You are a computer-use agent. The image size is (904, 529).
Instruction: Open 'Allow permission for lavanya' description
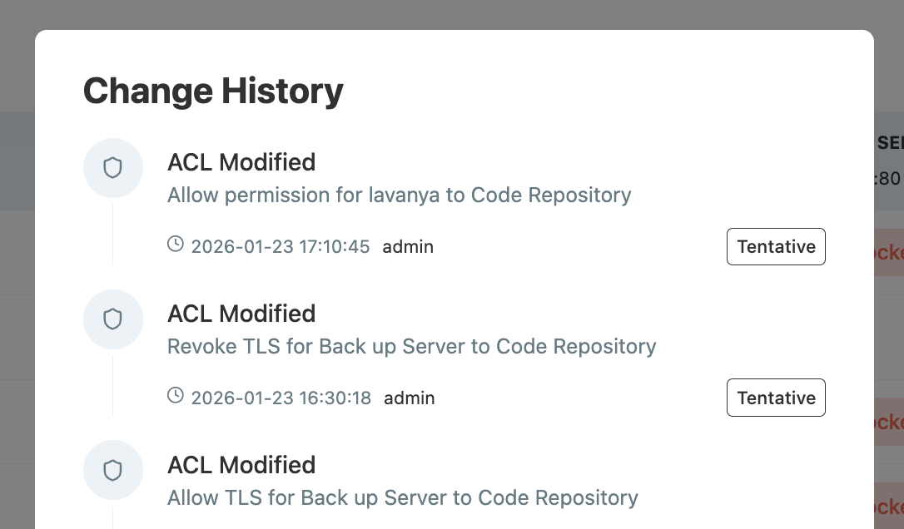point(399,195)
